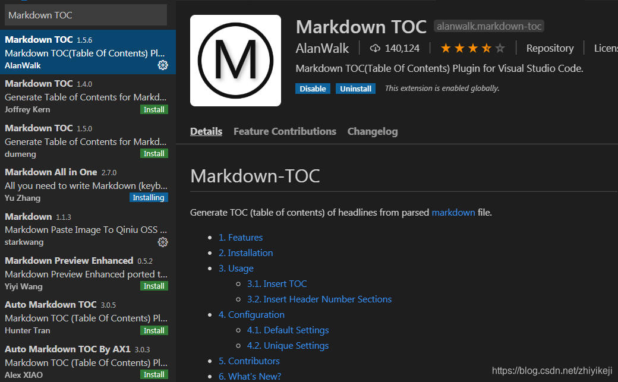Viewport: 618px width, 382px height.
Task: Select Markdown TOC 1.4.0 list entry
Action: 88,96
